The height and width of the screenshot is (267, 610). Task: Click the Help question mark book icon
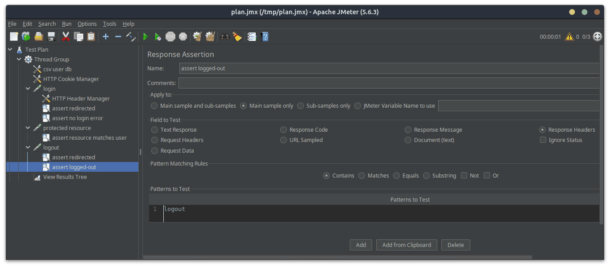coord(265,36)
